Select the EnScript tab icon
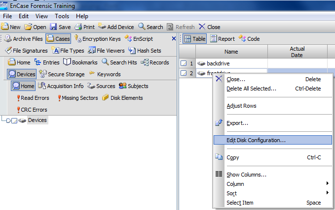 pos(129,39)
